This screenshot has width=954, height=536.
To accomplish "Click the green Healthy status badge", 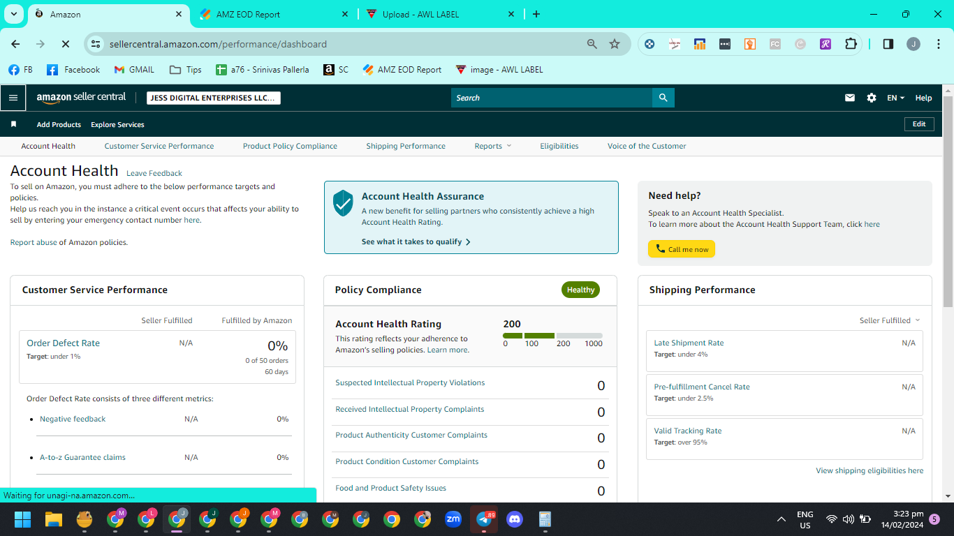I will click(x=580, y=290).
